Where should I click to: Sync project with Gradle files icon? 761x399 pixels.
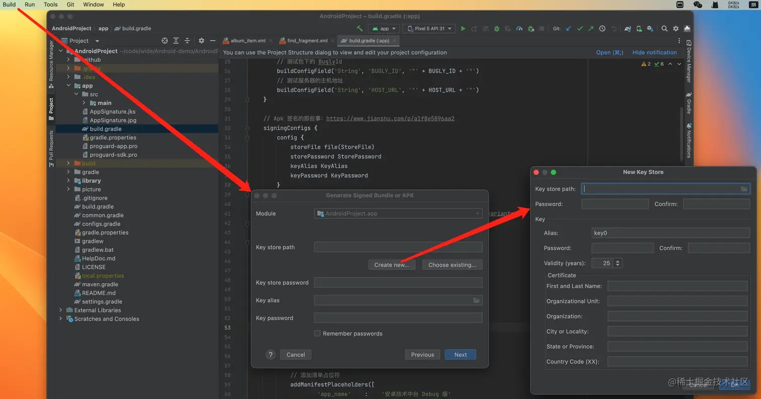click(x=628, y=29)
